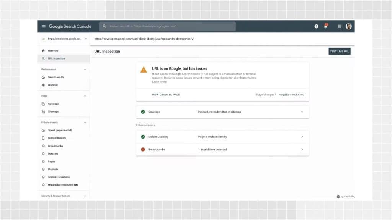Click 'Page is mobile friendly' text

[212, 137]
